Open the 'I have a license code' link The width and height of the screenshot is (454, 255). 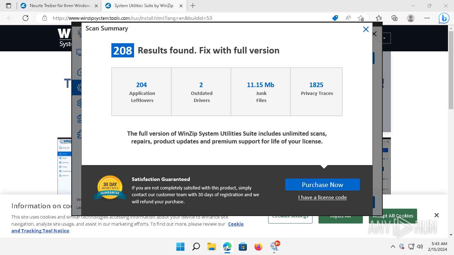point(322,197)
